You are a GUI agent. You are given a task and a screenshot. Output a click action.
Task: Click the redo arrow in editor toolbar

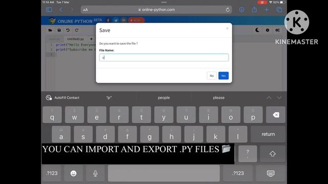tap(76, 30)
